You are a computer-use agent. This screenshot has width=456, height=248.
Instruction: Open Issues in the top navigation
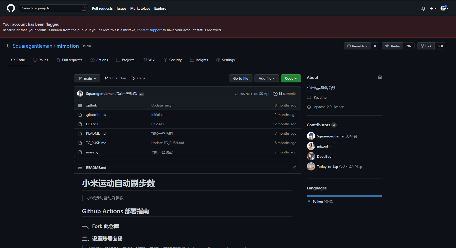[121, 8]
